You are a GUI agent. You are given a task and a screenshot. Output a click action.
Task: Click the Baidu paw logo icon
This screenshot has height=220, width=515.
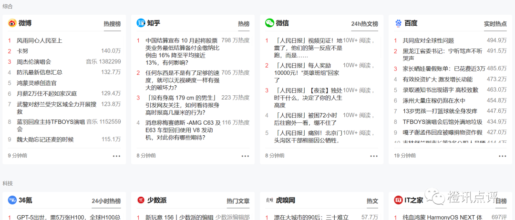(398, 23)
